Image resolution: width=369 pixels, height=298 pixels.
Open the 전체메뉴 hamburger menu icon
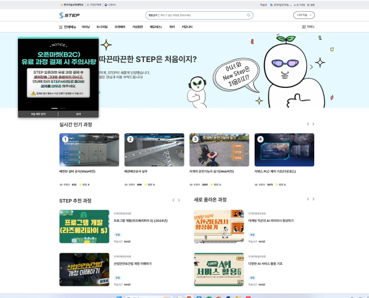pyautogui.click(x=61, y=27)
